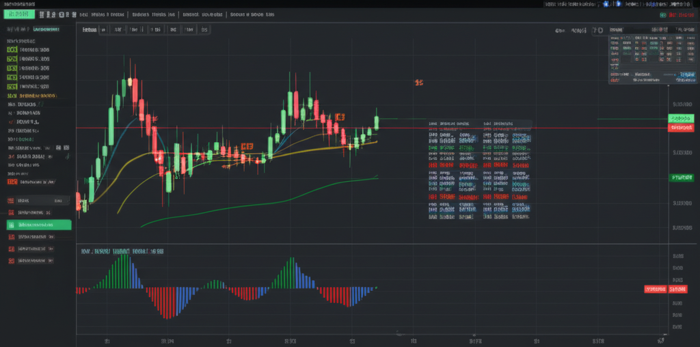The image size is (700, 347).
Task: Open the small dropdown beside underlined chart tab
Action: [x=103, y=30]
